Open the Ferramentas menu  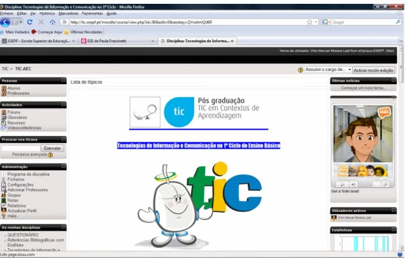pos(92,13)
